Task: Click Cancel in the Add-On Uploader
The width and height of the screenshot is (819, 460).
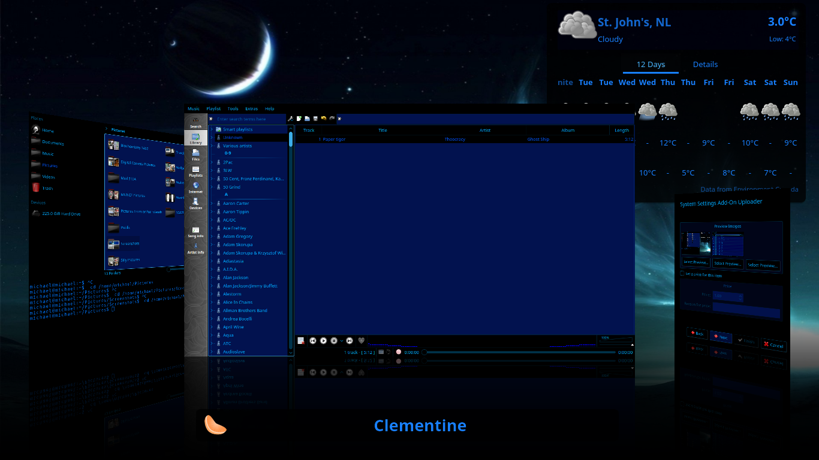Action: coord(773,345)
